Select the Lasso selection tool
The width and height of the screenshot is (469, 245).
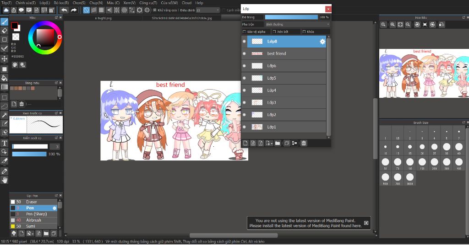tap(5, 106)
